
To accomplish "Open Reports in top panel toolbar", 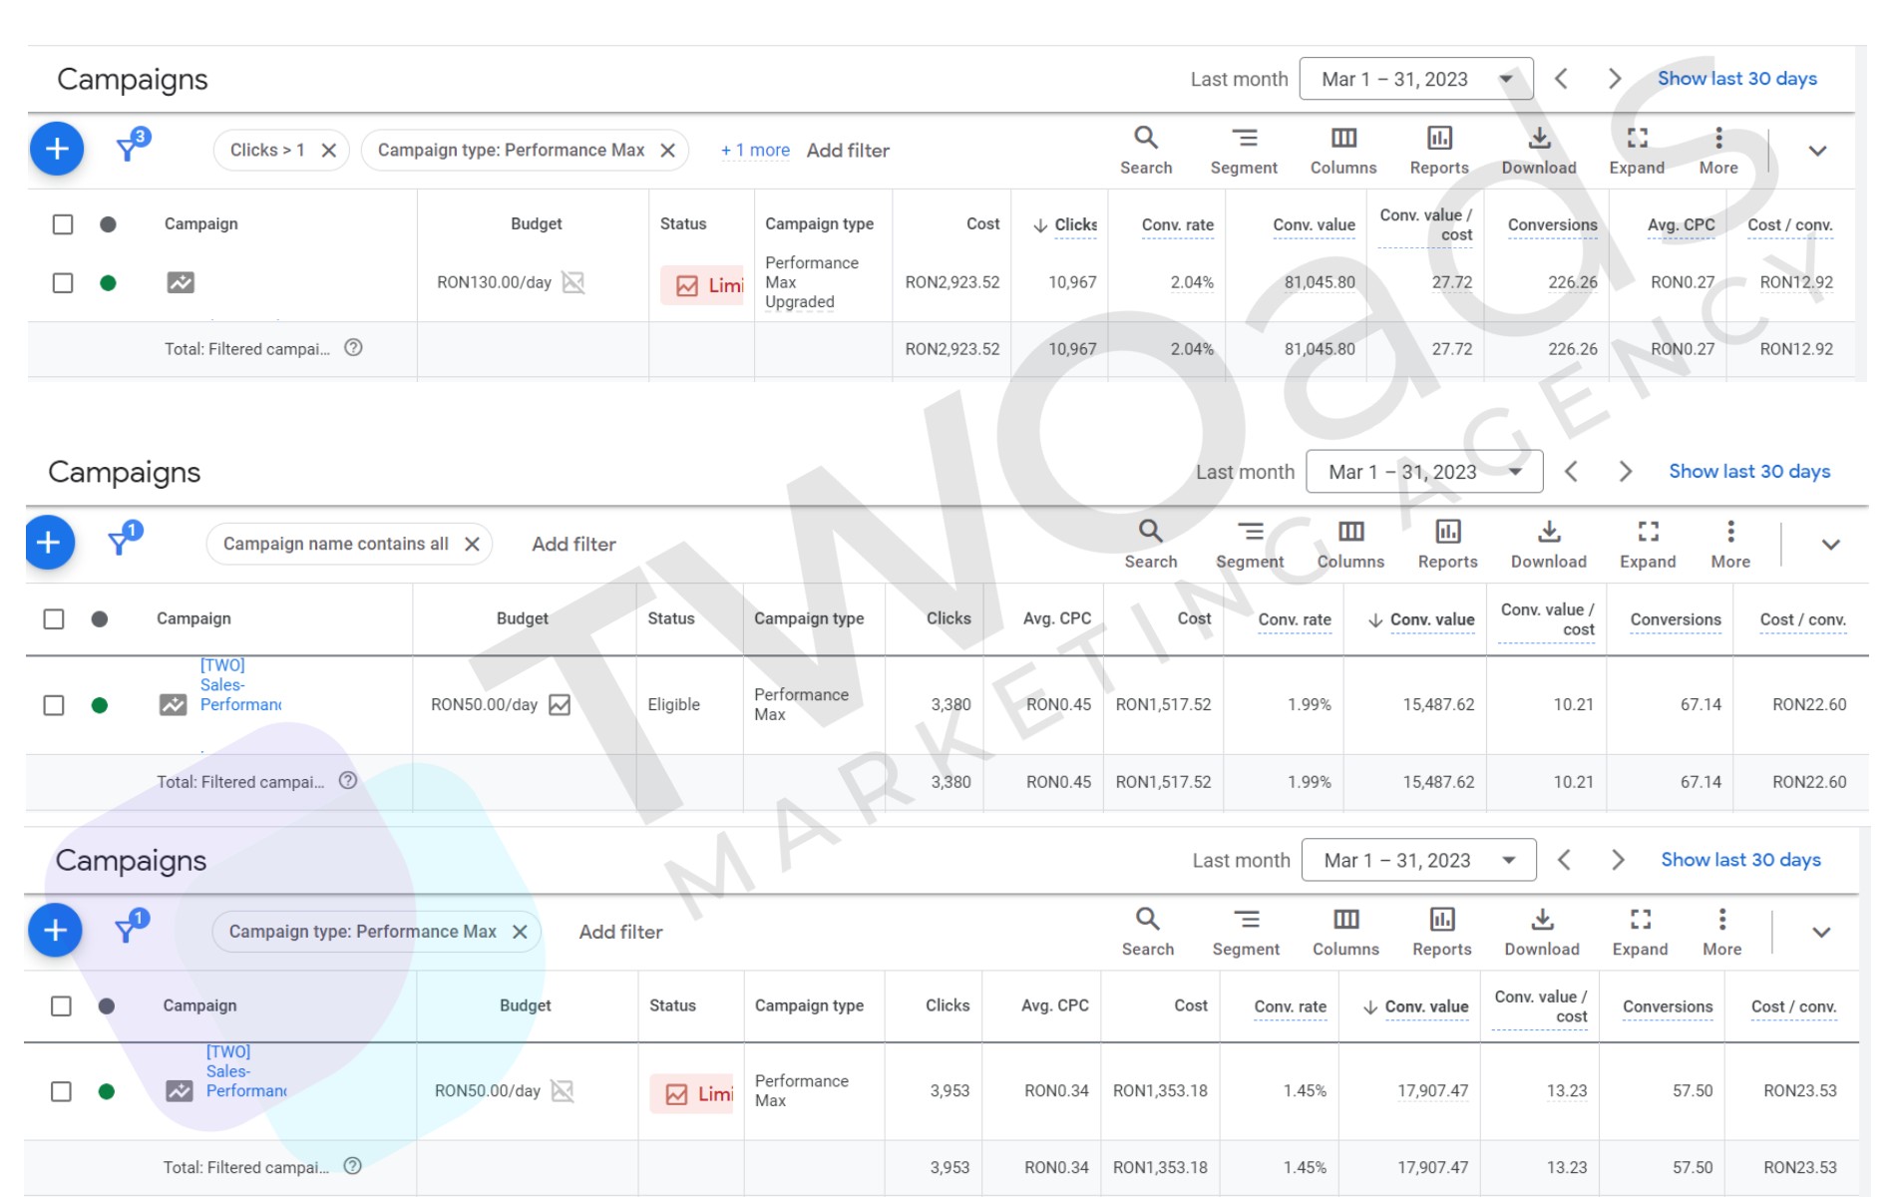I will (x=1439, y=151).
